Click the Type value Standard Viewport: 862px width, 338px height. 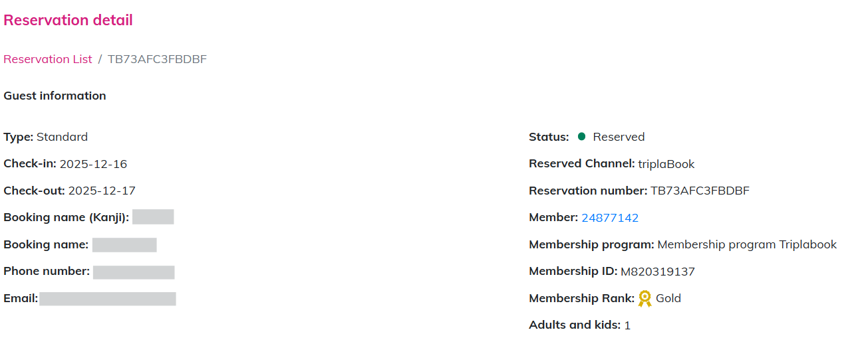pos(62,137)
